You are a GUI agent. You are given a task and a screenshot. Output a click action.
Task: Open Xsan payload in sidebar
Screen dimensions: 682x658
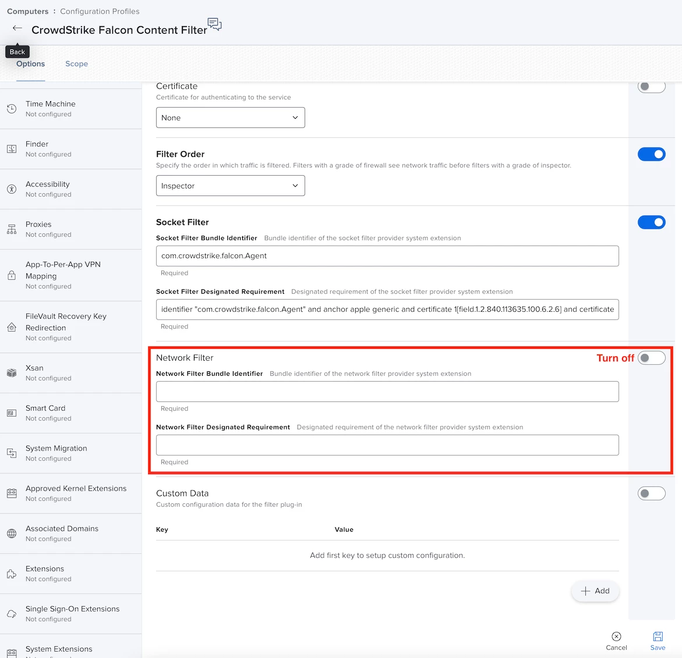[71, 373]
